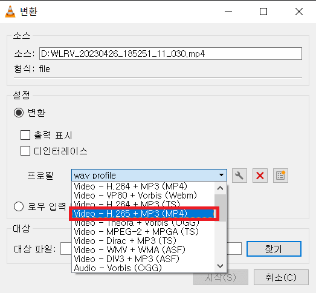Click the 대상 파일 input field
316x293 pixels.
pos(151,249)
